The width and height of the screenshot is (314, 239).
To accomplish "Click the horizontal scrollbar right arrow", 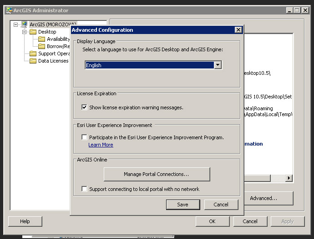I will [x=289, y=178].
